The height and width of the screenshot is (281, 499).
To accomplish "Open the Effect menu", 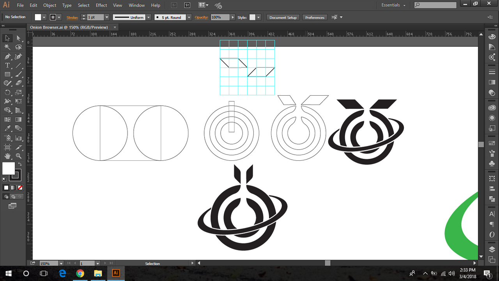I will click(101, 5).
